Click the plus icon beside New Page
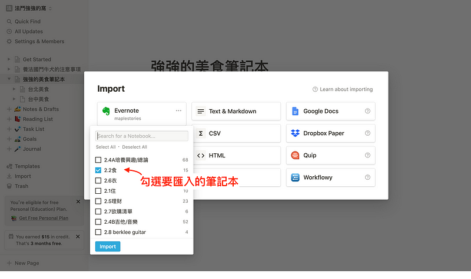Viewport: 471px width, 279px height. point(9,263)
